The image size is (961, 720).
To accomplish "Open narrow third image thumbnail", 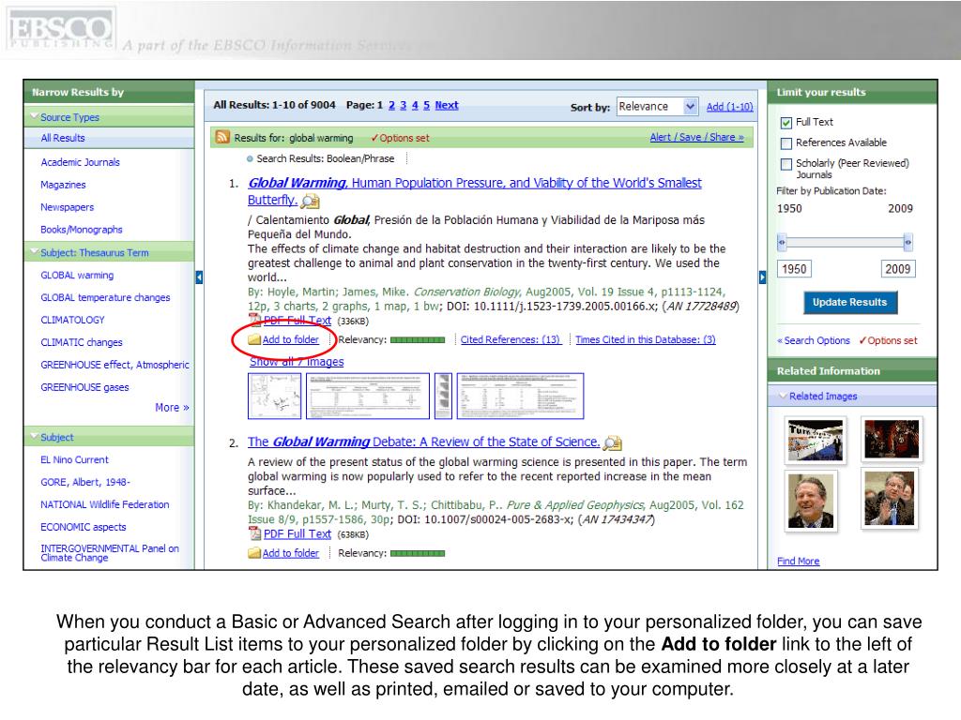I will 443,397.
